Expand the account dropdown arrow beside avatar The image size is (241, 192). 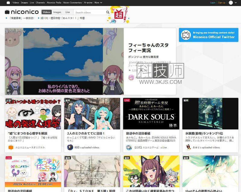point(236,3)
